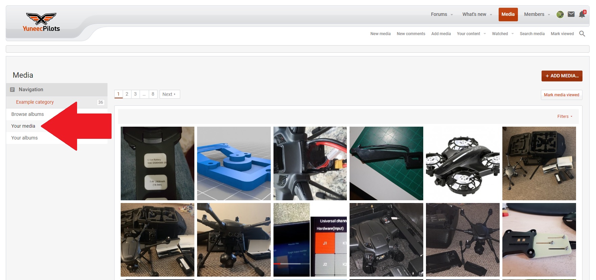This screenshot has height=280, width=596.
Task: Open the blue 3D model thumbnail
Action: pos(234,163)
